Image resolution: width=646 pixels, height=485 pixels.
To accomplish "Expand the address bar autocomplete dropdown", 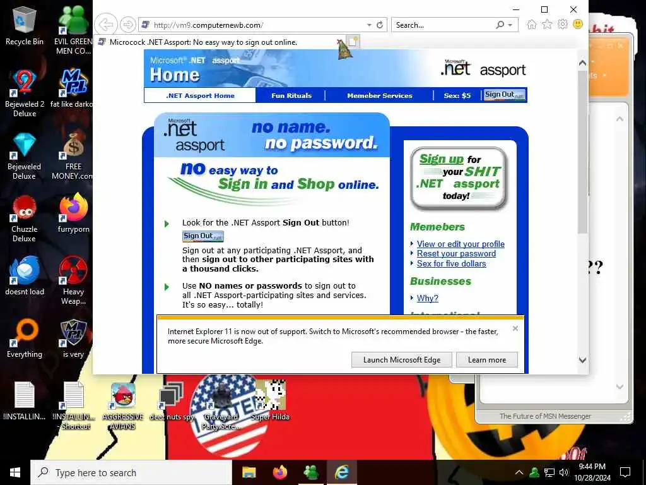I will tap(369, 25).
